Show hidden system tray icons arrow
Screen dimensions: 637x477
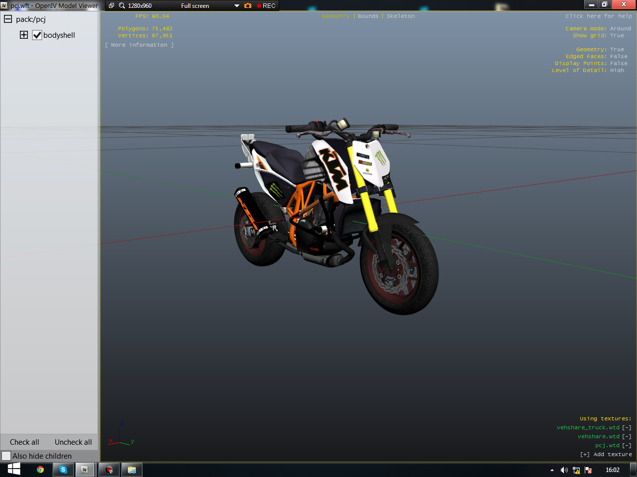[x=552, y=470]
